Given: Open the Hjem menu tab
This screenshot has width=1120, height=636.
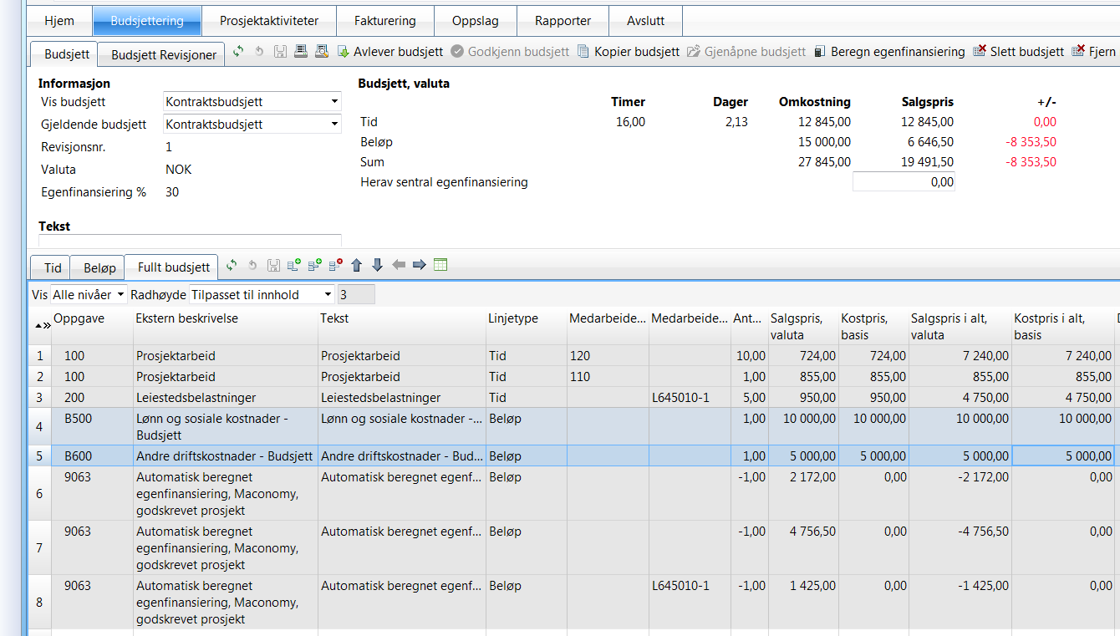Looking at the screenshot, I should pyautogui.click(x=59, y=21).
